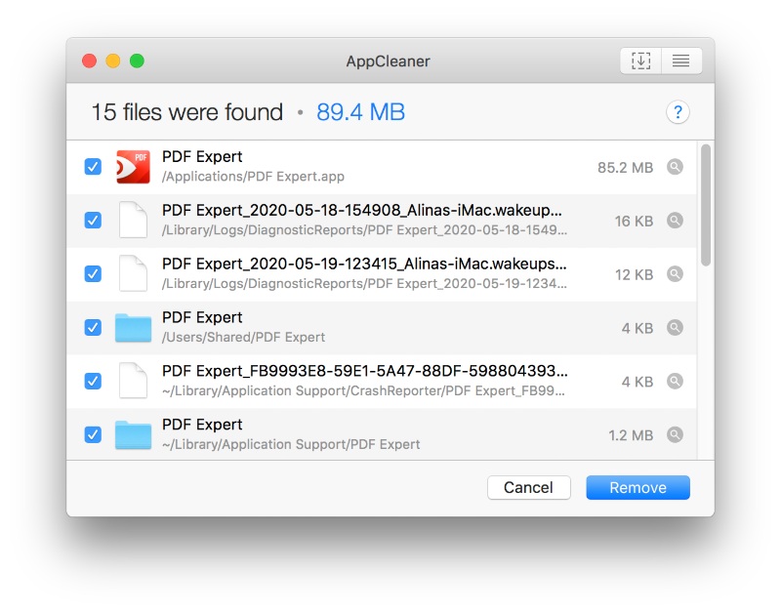Click the blue Remove button
781x612 pixels.
pyautogui.click(x=637, y=487)
